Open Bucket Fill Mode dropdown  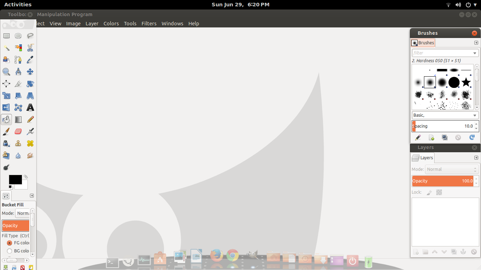tap(23, 213)
